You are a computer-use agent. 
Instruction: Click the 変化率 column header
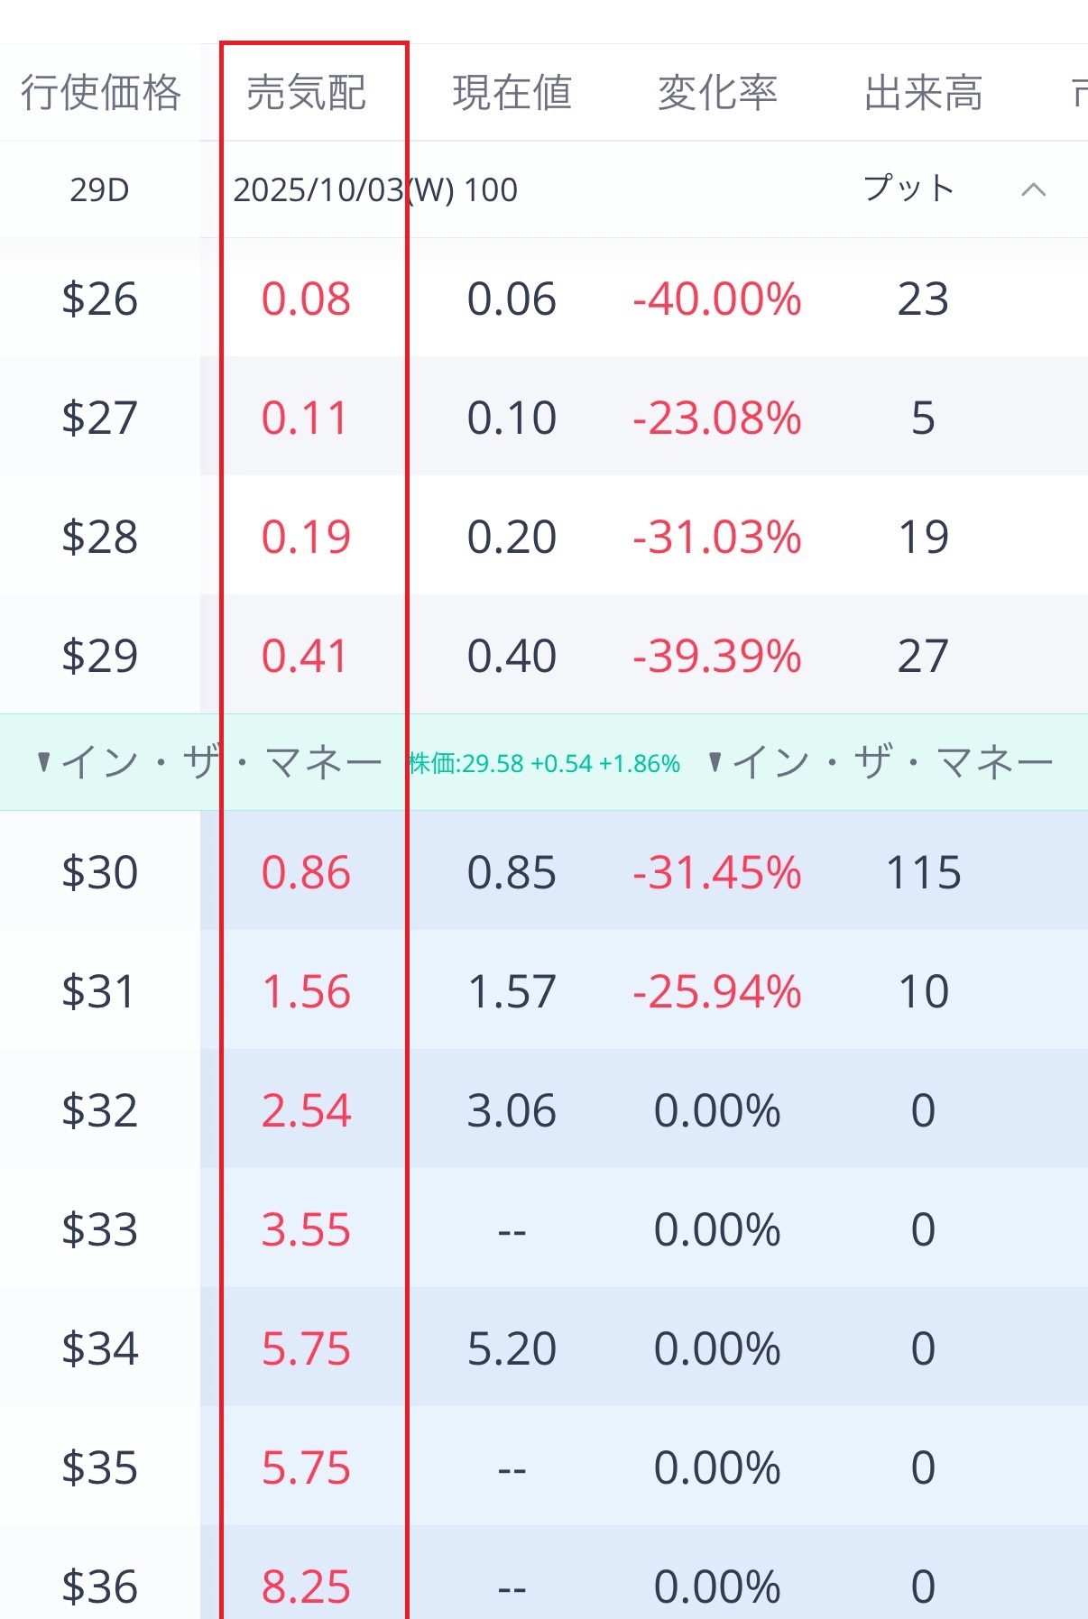pyautogui.click(x=717, y=93)
